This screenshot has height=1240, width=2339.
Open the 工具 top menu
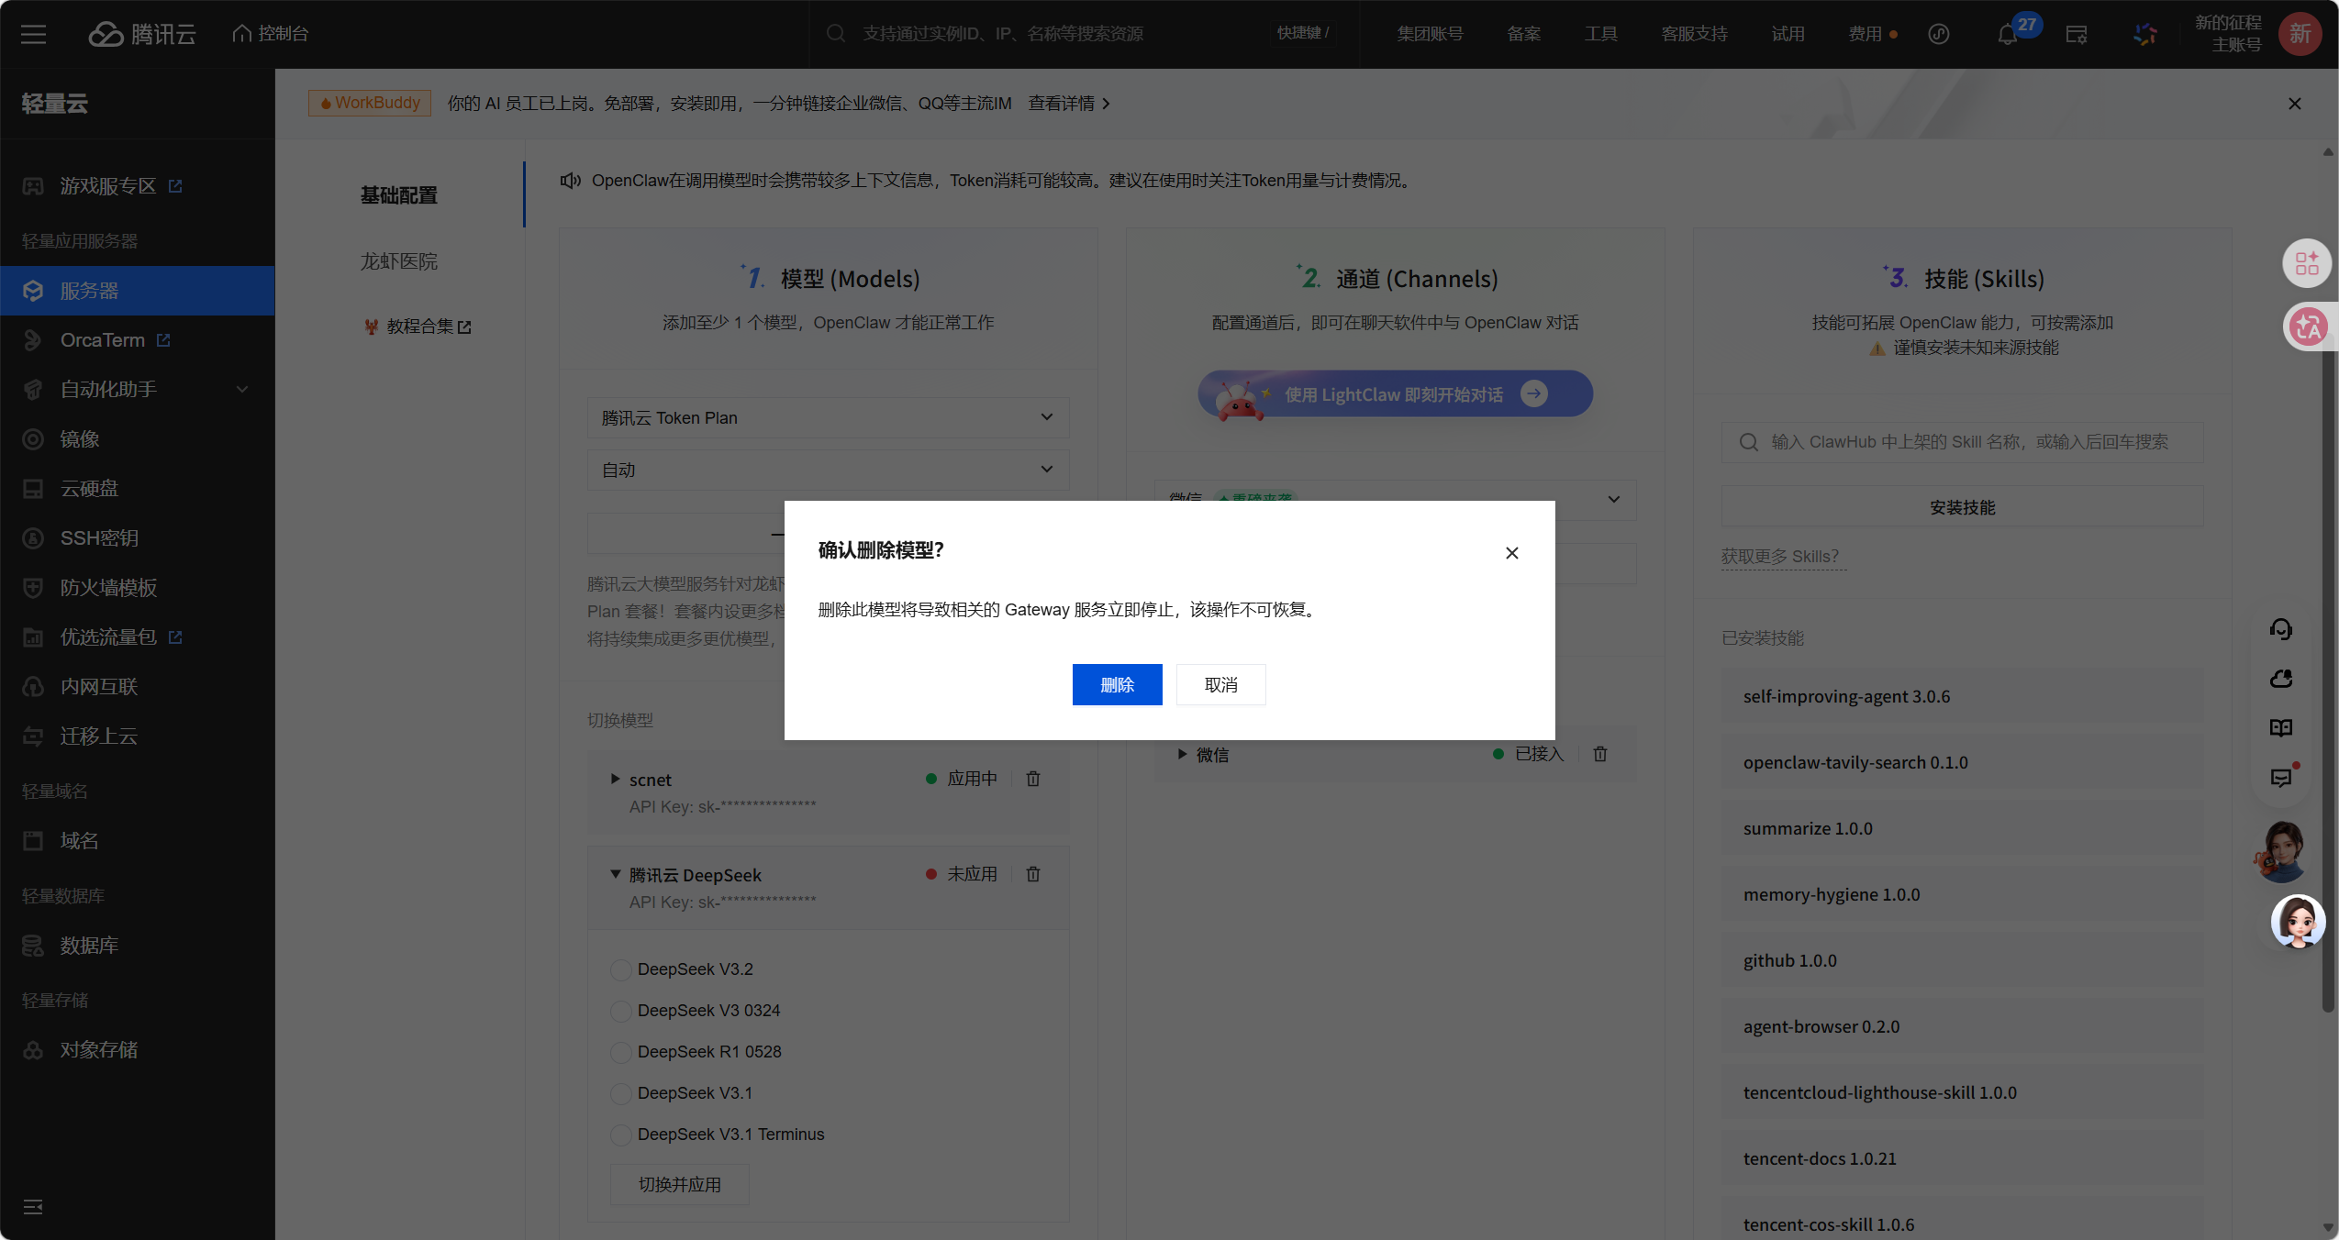pos(1600,34)
